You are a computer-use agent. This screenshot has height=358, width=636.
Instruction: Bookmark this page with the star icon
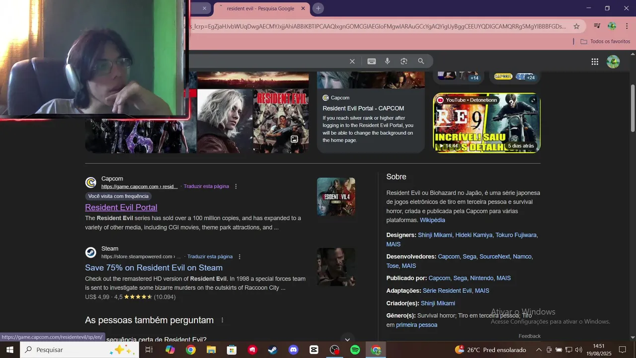(x=576, y=26)
